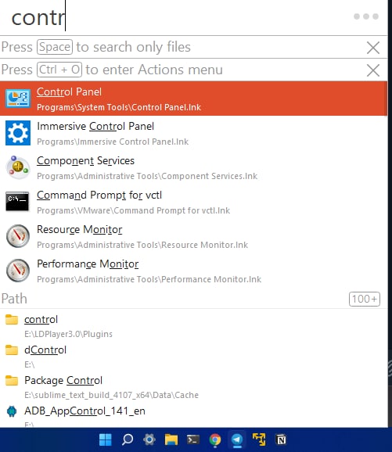Image resolution: width=392 pixels, height=452 pixels.
Task: Click the E:\LDPlayer3.0\Plugins path
Action: click(68, 334)
